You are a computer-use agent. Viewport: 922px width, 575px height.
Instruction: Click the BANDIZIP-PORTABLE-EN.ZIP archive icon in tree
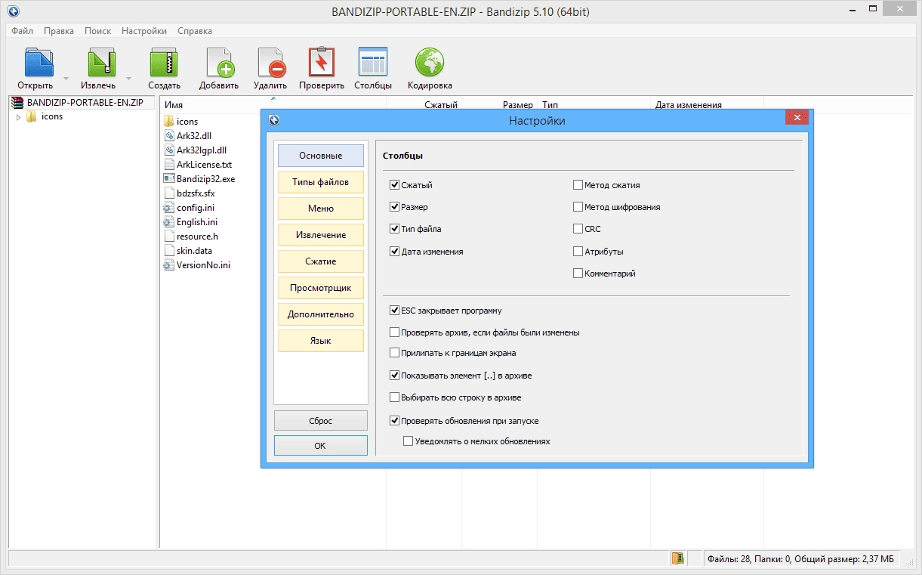click(17, 103)
